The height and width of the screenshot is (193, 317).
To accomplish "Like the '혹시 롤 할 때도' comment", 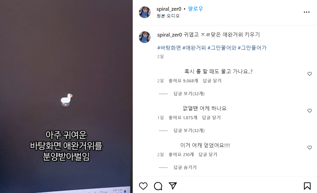I will (310, 74).
